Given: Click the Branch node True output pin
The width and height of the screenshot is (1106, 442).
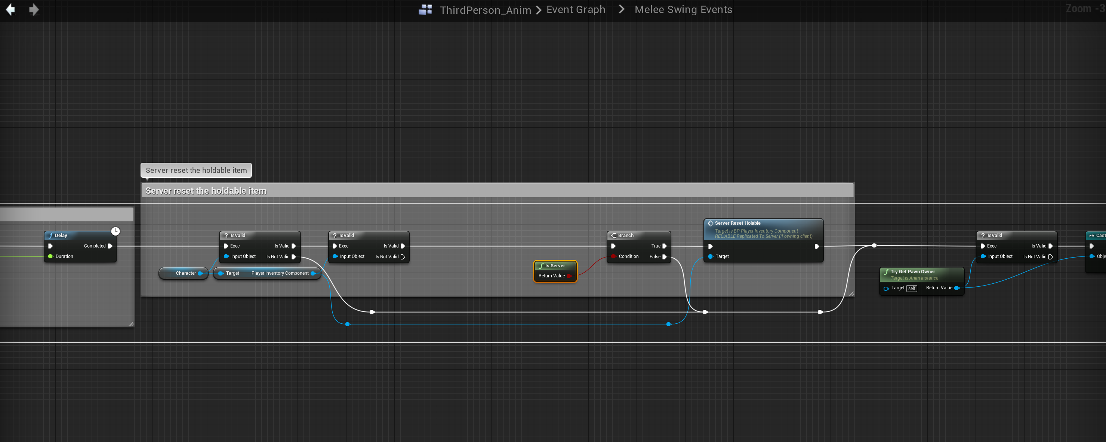Looking at the screenshot, I should (x=664, y=246).
